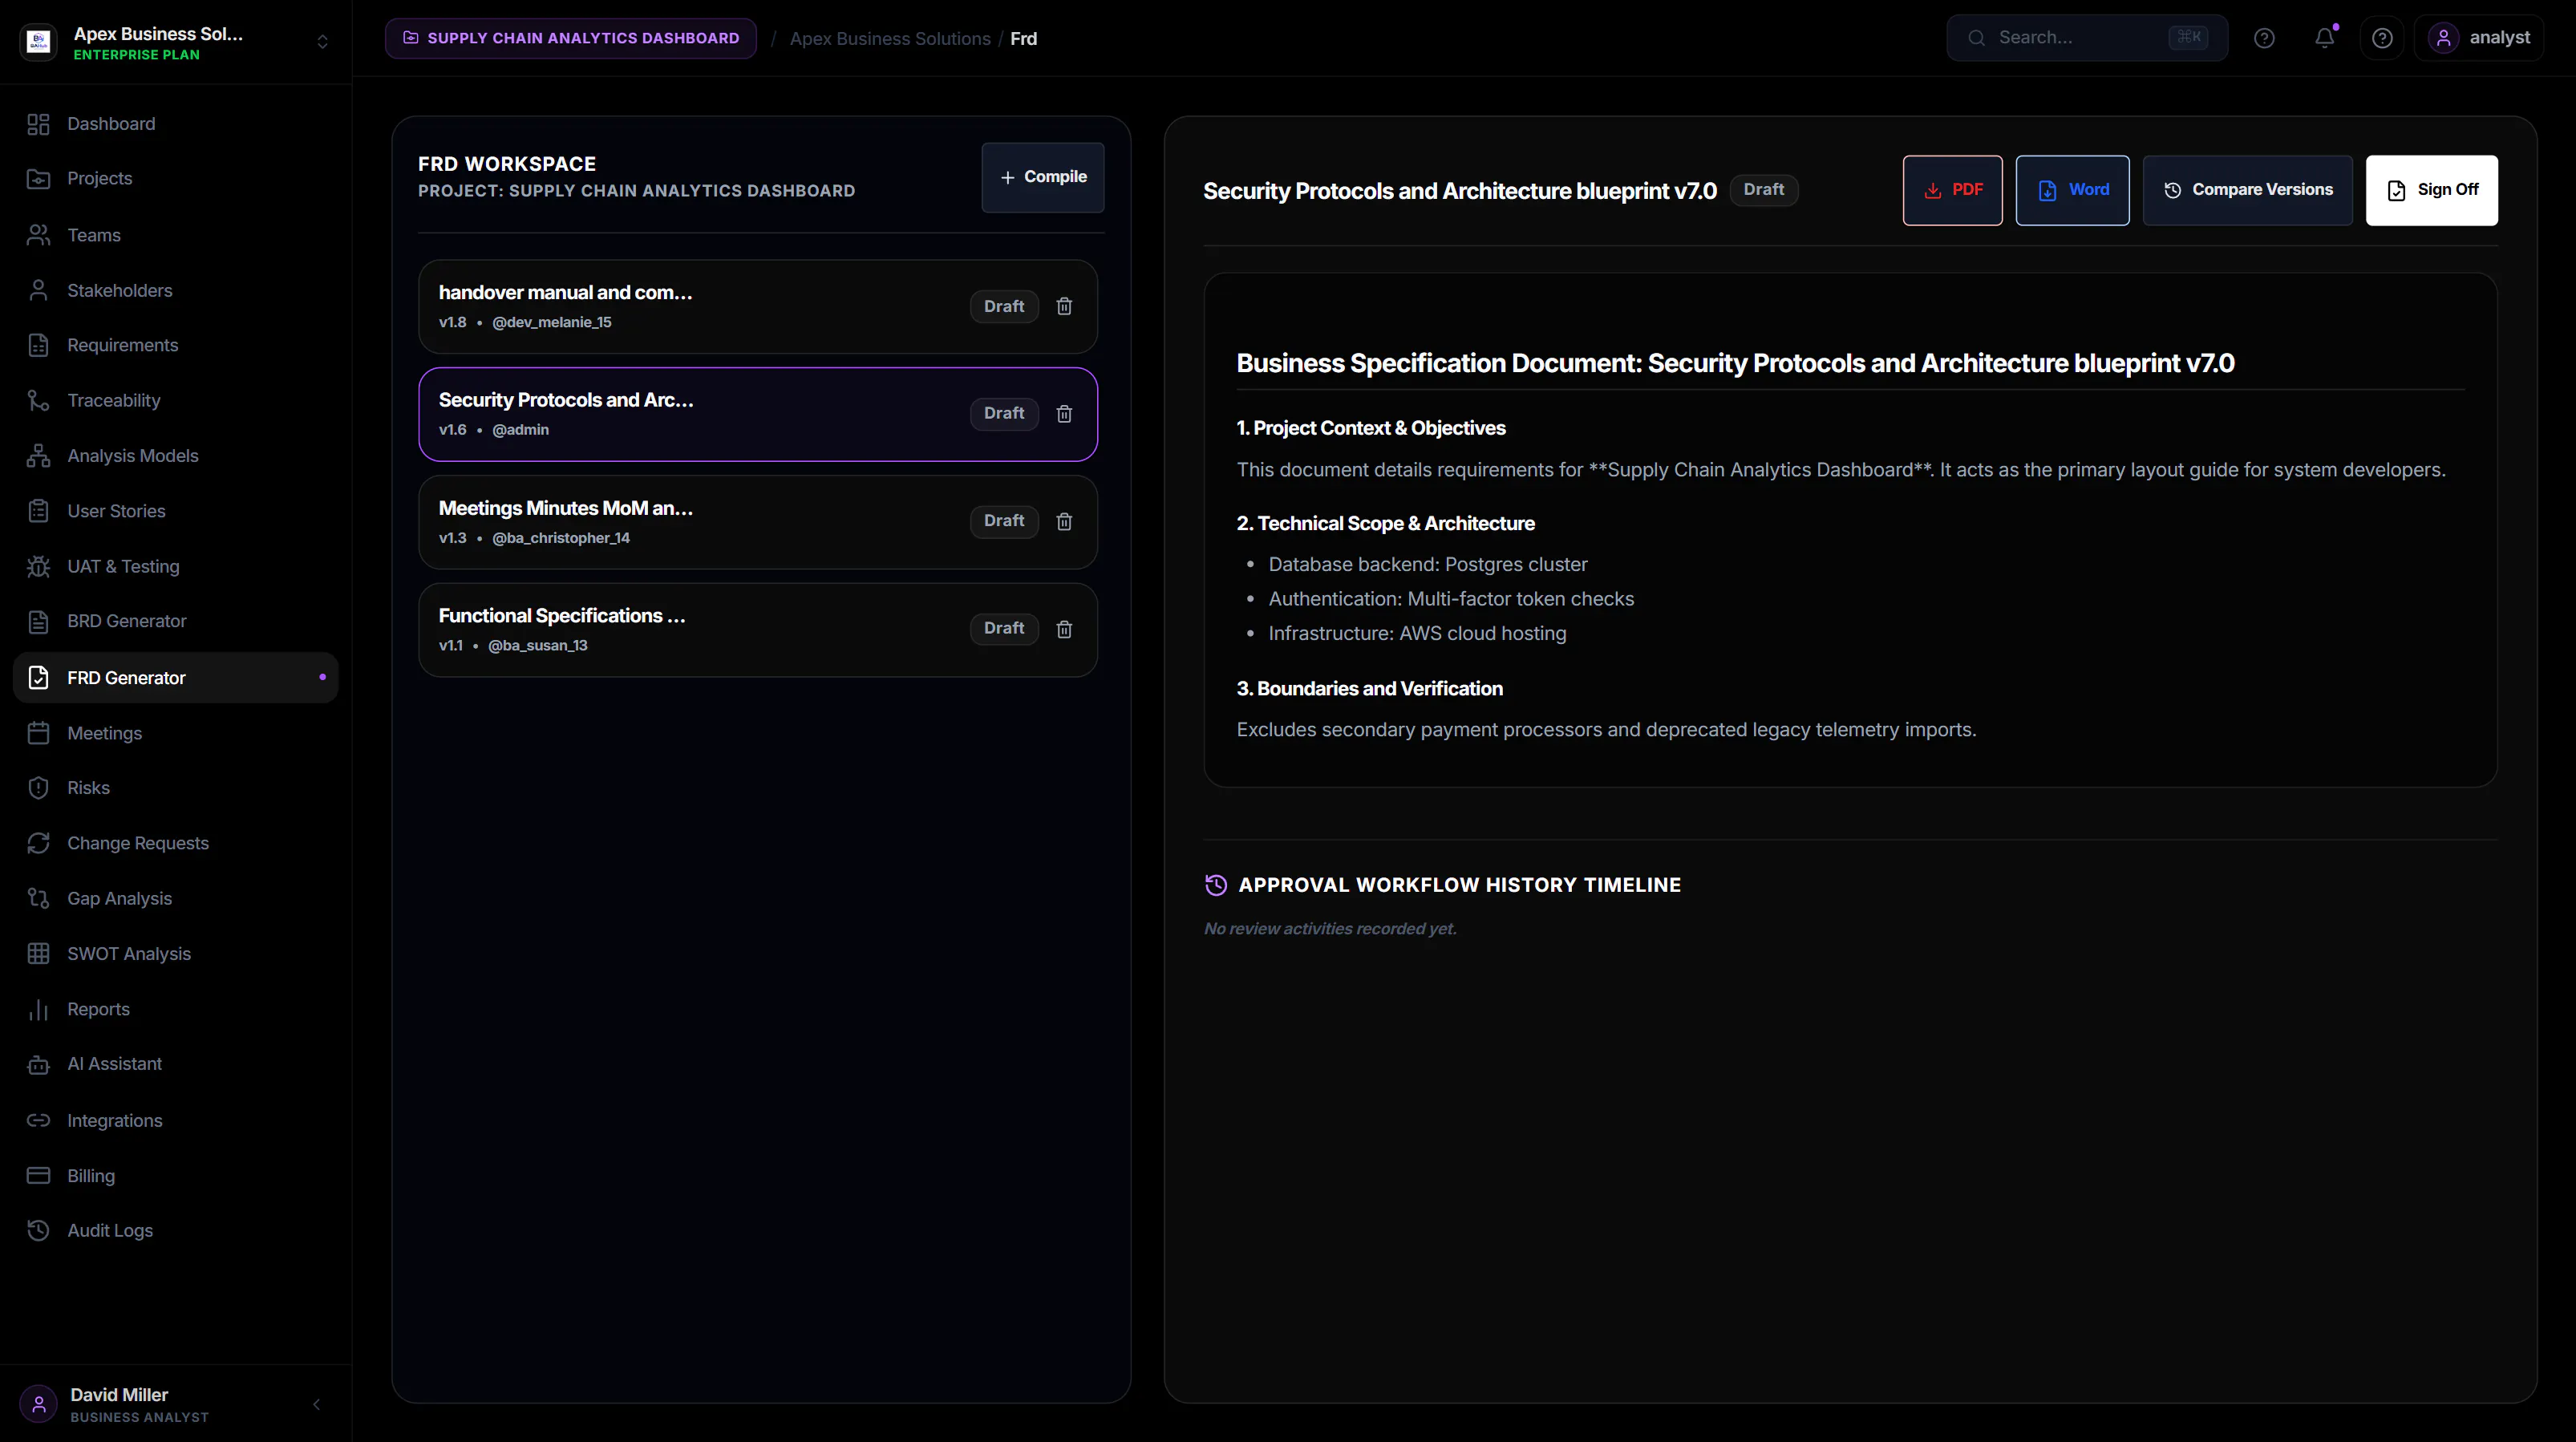Image resolution: width=2576 pixels, height=1442 pixels.
Task: Click David Miller user profile
Action: click(x=140, y=1405)
